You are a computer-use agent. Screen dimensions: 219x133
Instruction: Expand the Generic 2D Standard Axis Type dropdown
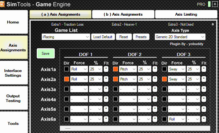pos(180,37)
